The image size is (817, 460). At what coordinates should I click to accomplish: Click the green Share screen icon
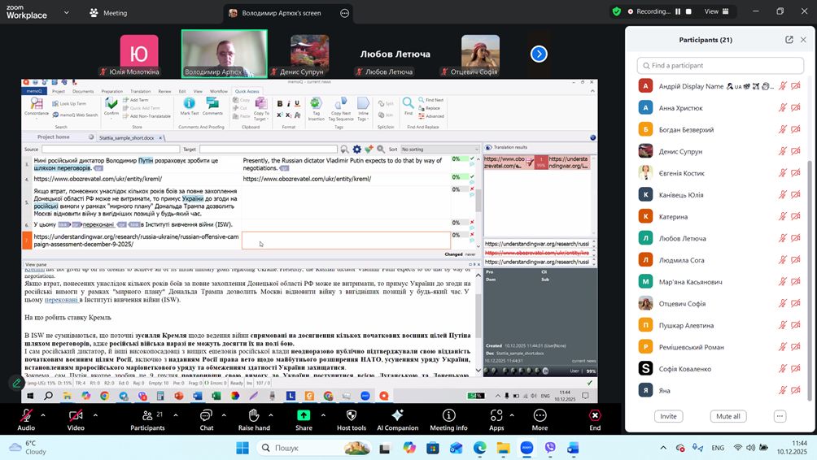[304, 414]
